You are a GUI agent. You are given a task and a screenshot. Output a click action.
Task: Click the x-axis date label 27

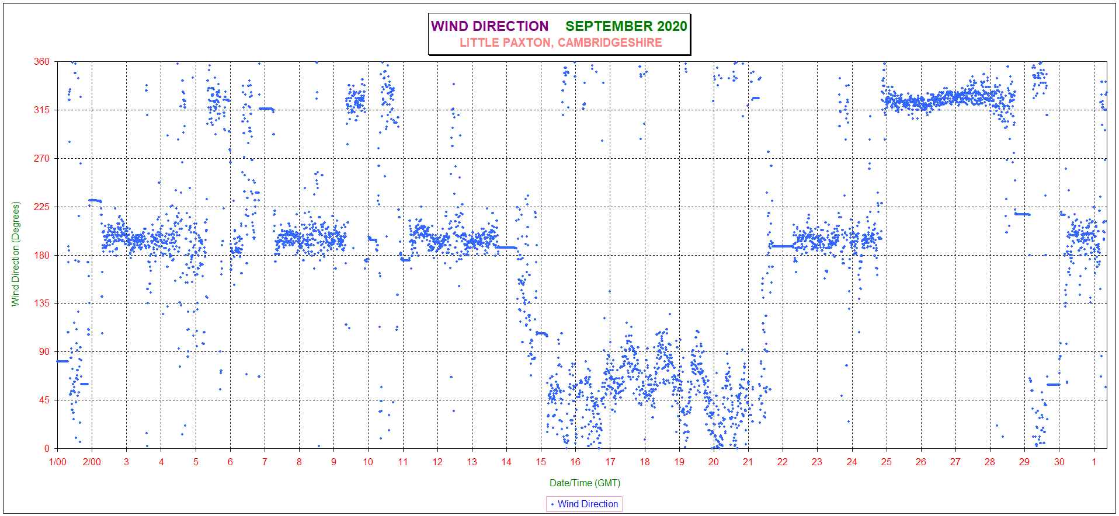click(x=955, y=462)
